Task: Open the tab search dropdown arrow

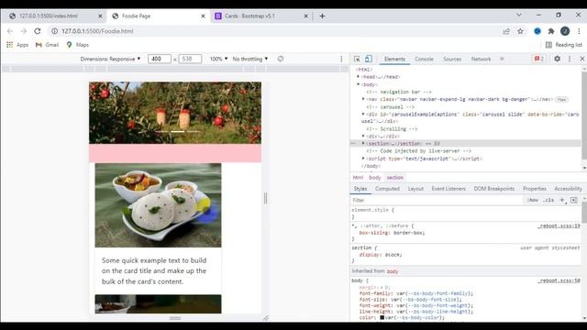Action: point(519,15)
